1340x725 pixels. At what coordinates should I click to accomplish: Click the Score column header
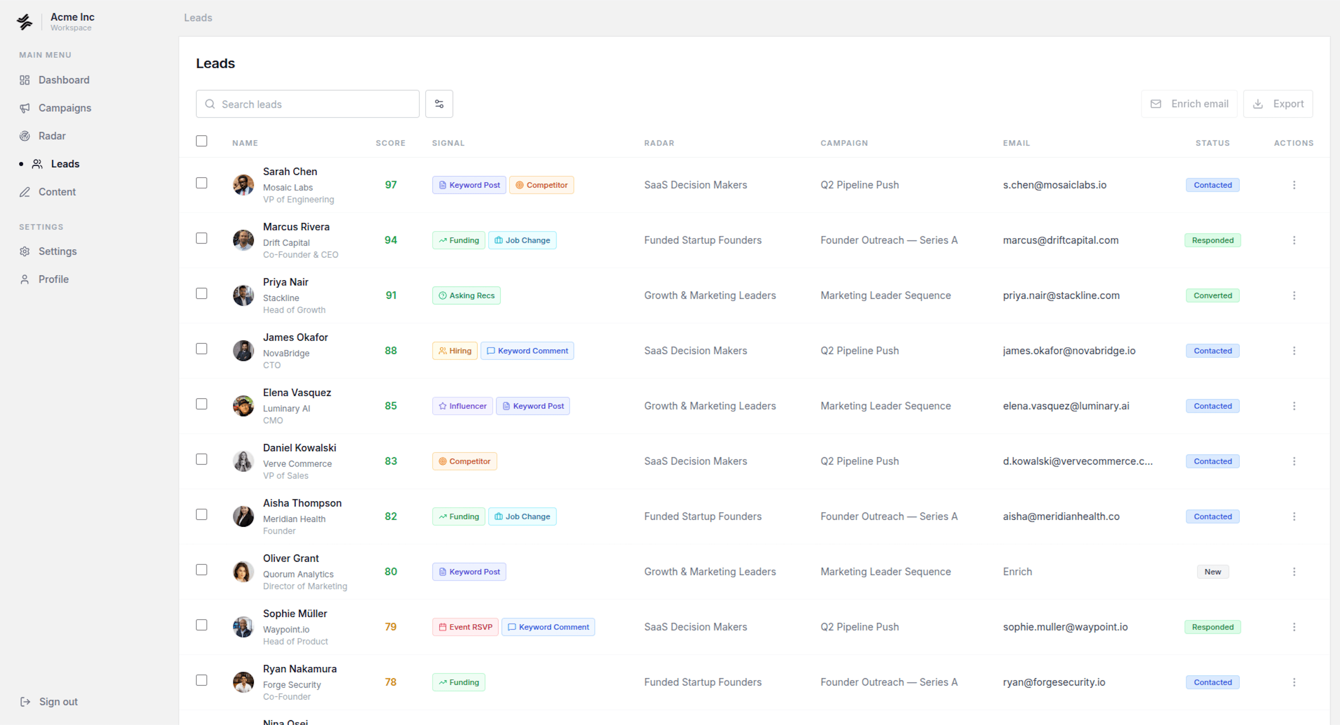point(390,143)
